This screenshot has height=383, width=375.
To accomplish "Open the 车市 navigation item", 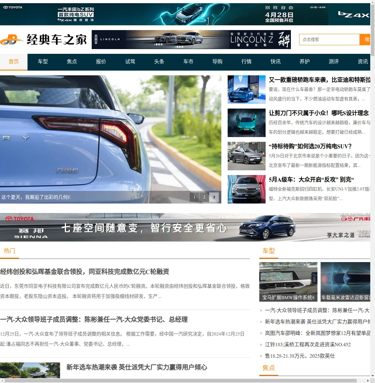I will tap(188, 62).
